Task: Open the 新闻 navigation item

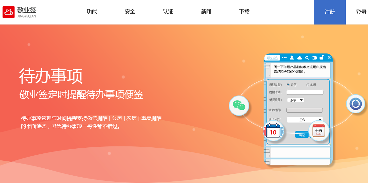Action: click(206, 12)
